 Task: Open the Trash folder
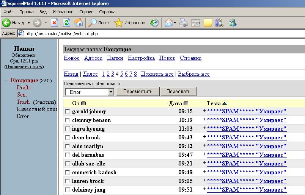tap(23, 102)
